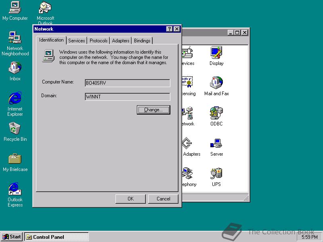Switch to the Adapters tab

(120, 41)
